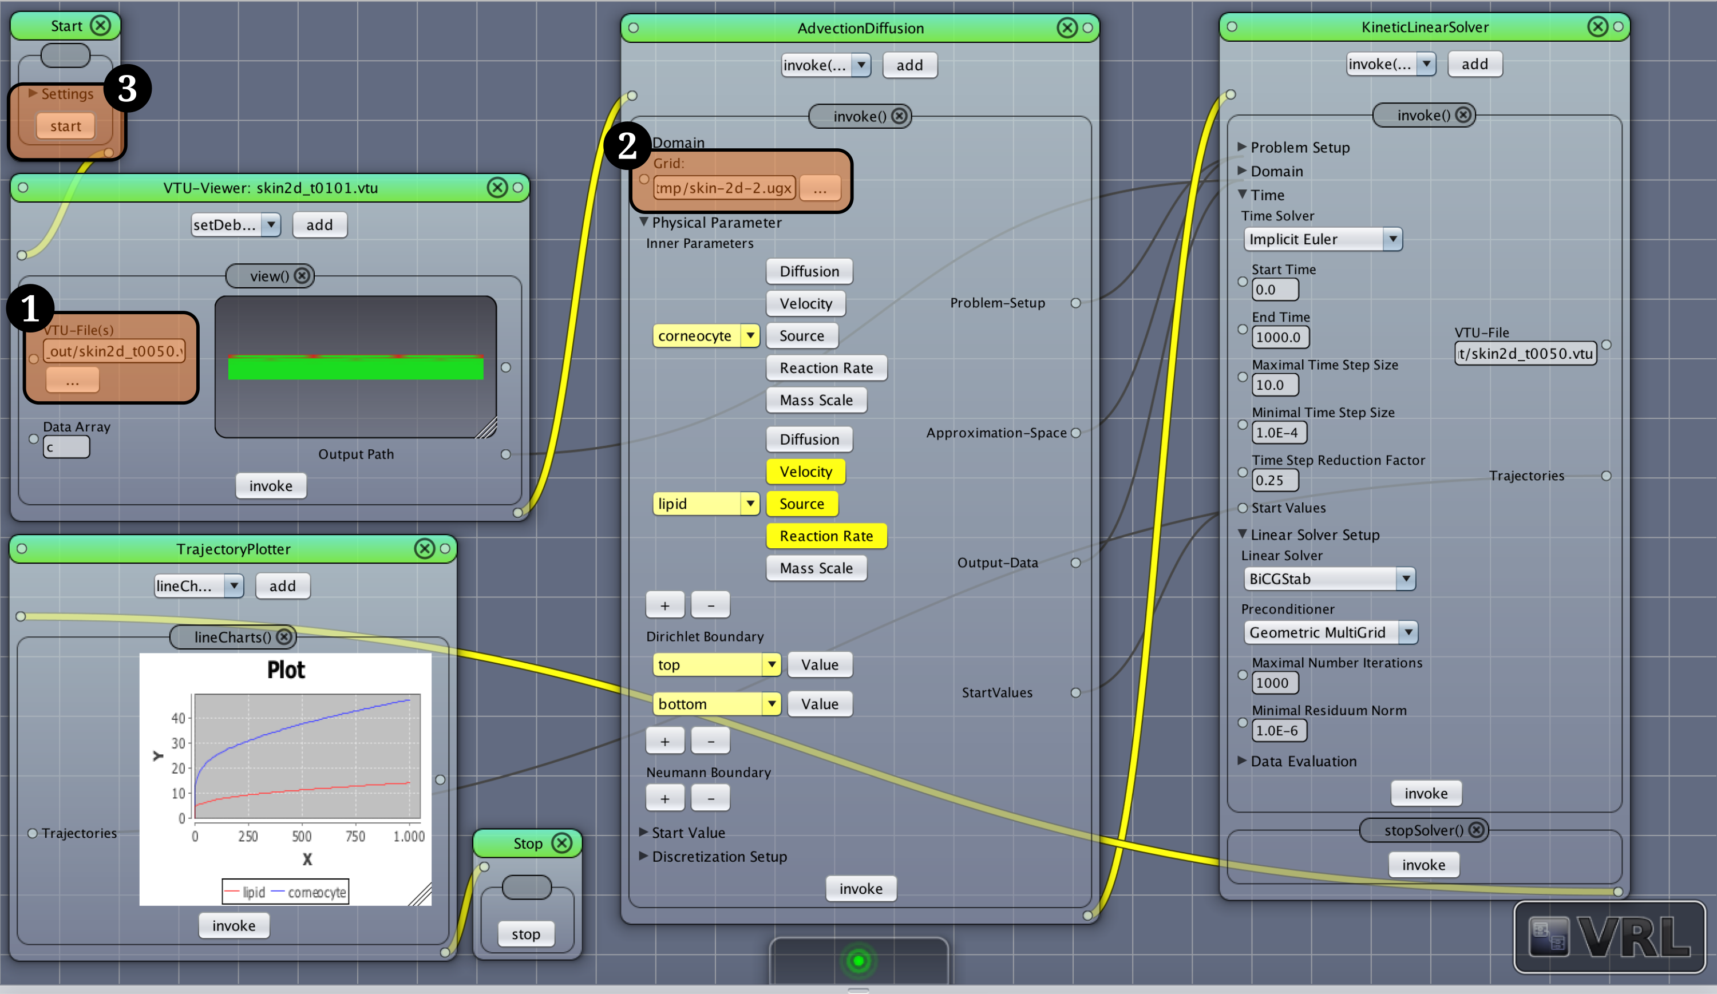Click the X icon on Start window
The height and width of the screenshot is (994, 1717).
(x=100, y=26)
